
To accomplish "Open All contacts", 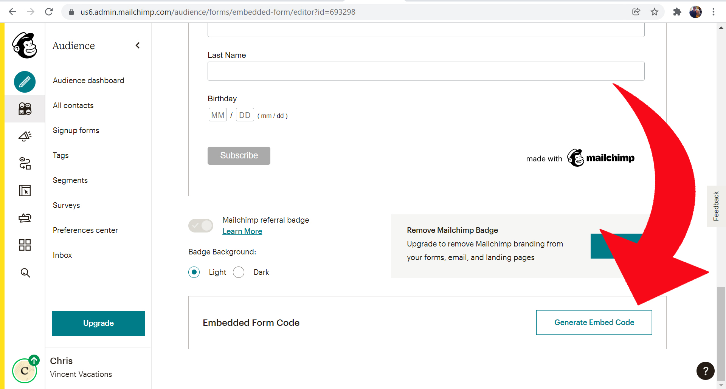I will [73, 105].
